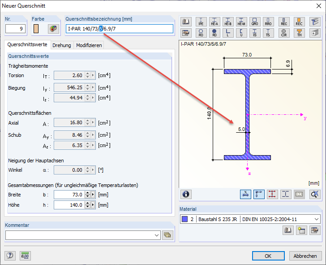This screenshot has height=265, width=326.
Task: Toggle the plain I-section outline view button
Action: click(286, 194)
